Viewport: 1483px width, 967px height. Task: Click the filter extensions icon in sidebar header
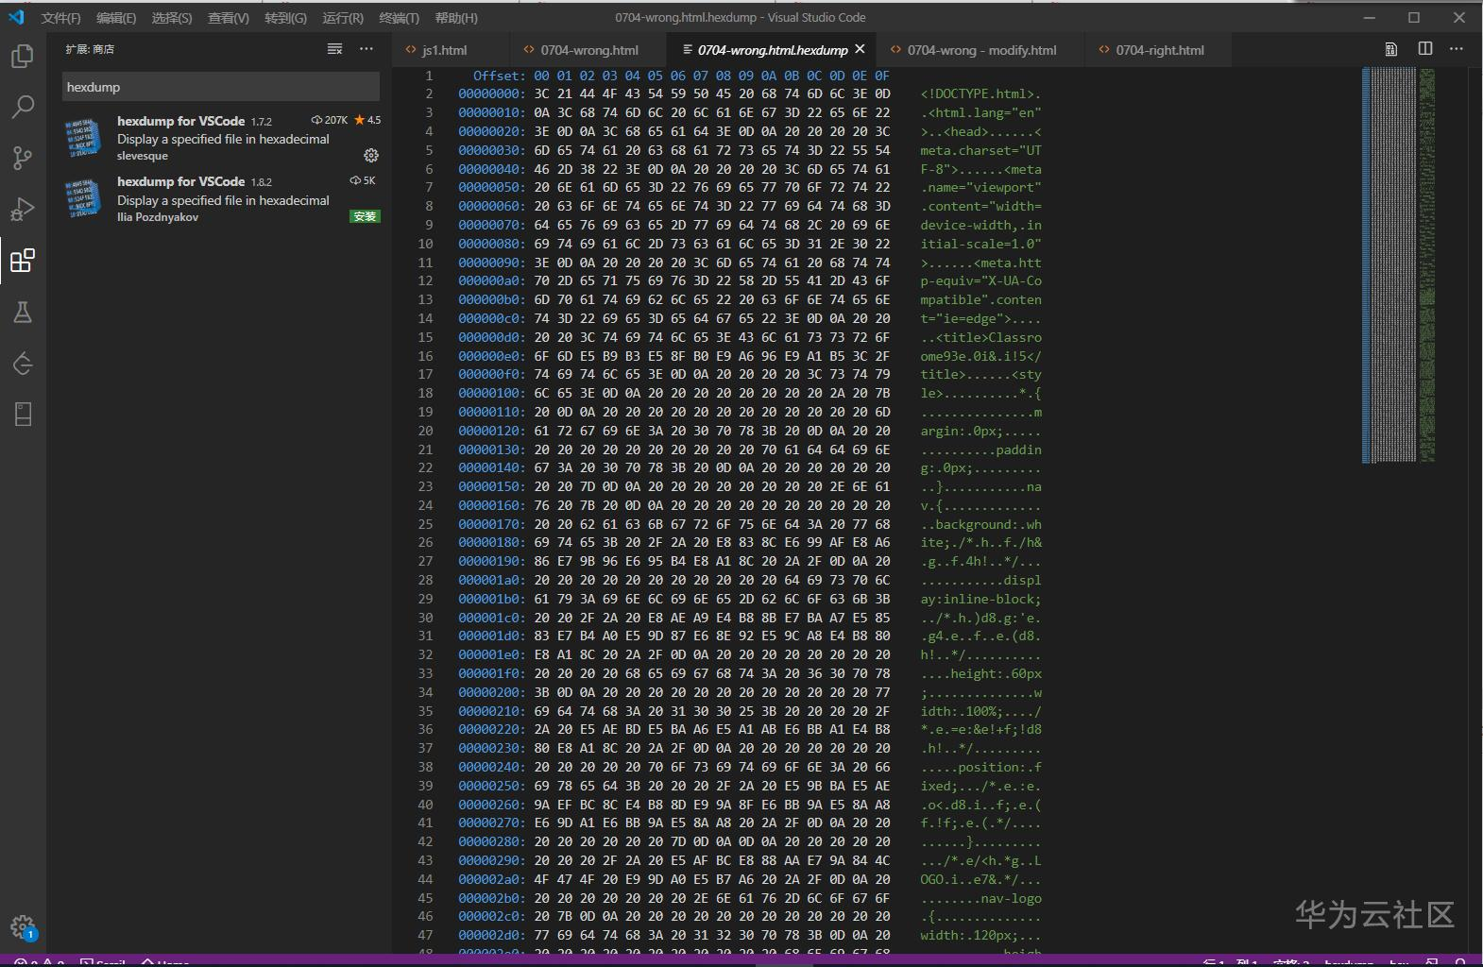pos(334,49)
